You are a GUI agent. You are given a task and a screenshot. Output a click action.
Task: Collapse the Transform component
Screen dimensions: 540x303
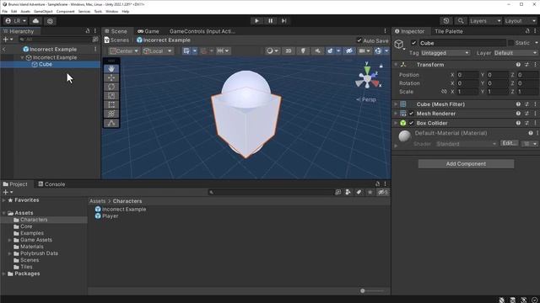coord(396,65)
